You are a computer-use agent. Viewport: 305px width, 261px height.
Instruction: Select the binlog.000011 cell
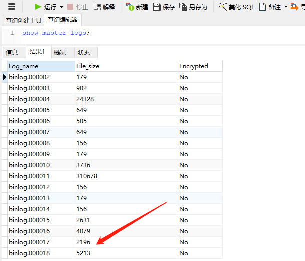[x=41, y=176]
